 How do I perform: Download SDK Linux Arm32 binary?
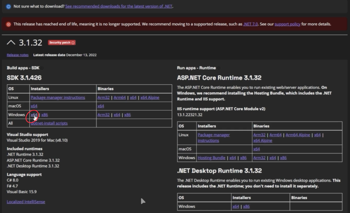click(104, 97)
